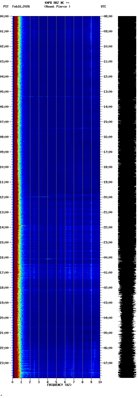Click the black seismogram amplitude trace panel

click(x=127, y=197)
